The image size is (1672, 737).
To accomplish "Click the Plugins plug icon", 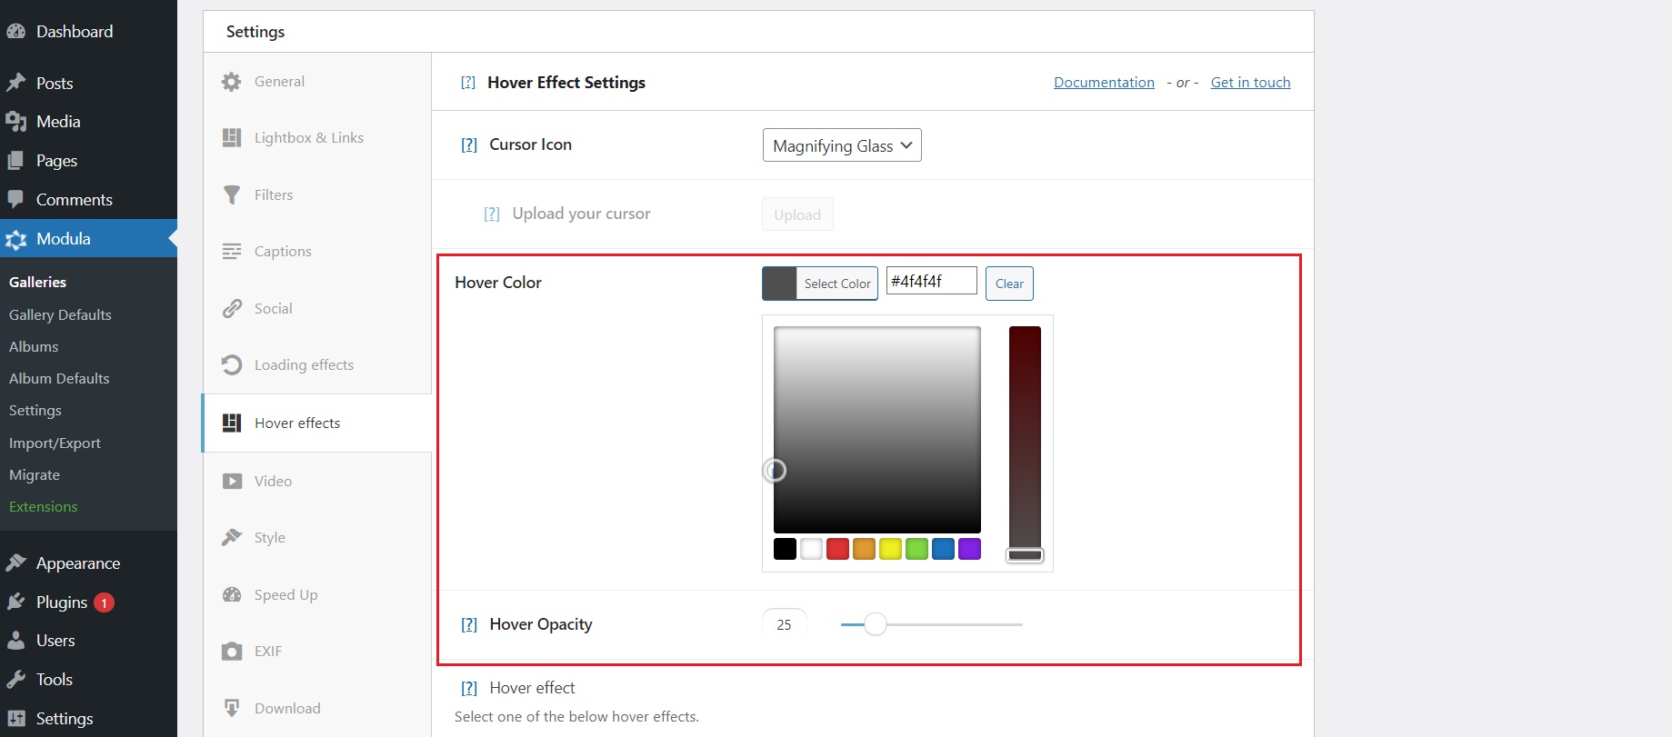I will pos(15,602).
